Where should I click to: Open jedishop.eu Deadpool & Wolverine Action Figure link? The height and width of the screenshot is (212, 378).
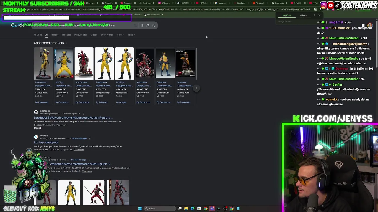coord(73,118)
